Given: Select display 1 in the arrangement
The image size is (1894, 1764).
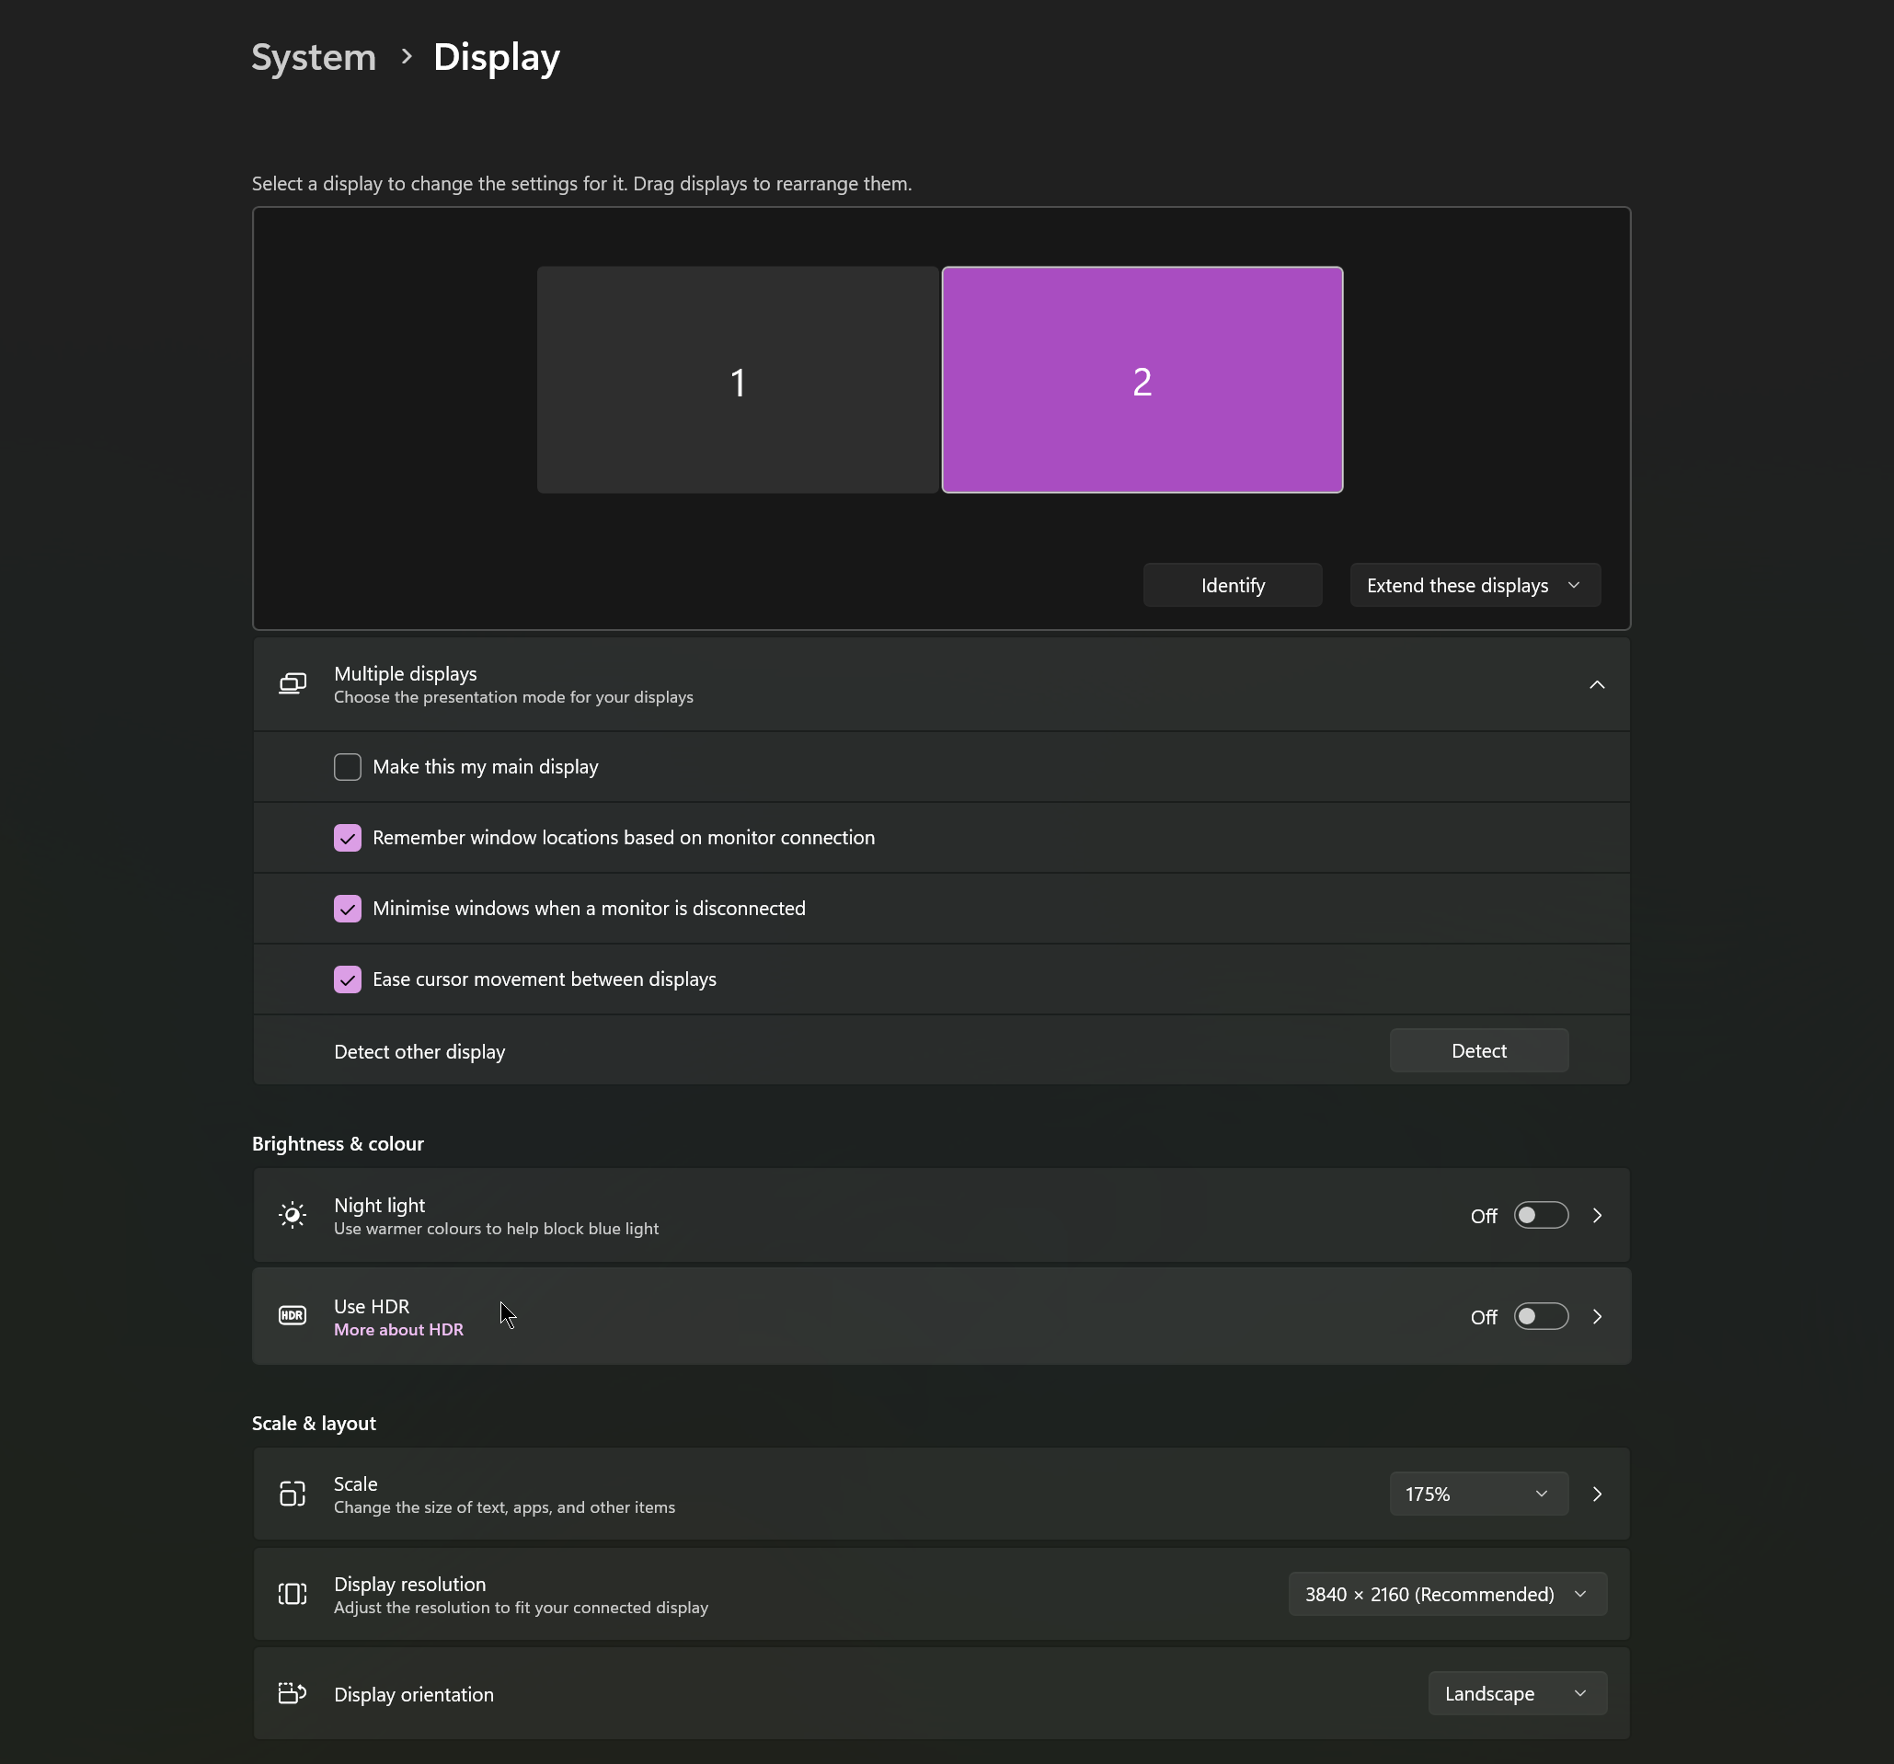Looking at the screenshot, I should click(738, 380).
